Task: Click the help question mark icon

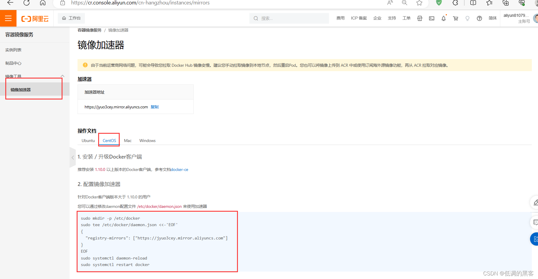Action: point(479,18)
